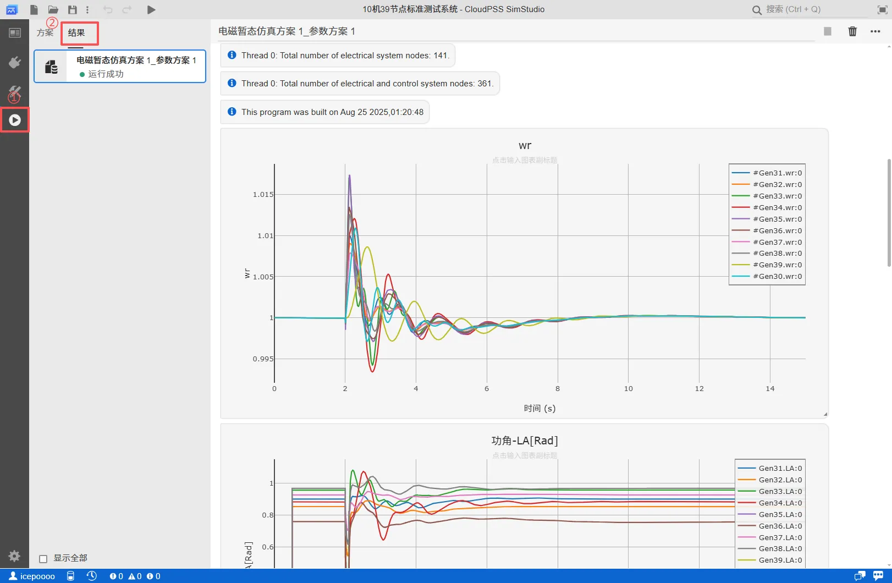This screenshot has width=892, height=583.
Task: Enable the 显示全部 checkbox
Action: 43,559
